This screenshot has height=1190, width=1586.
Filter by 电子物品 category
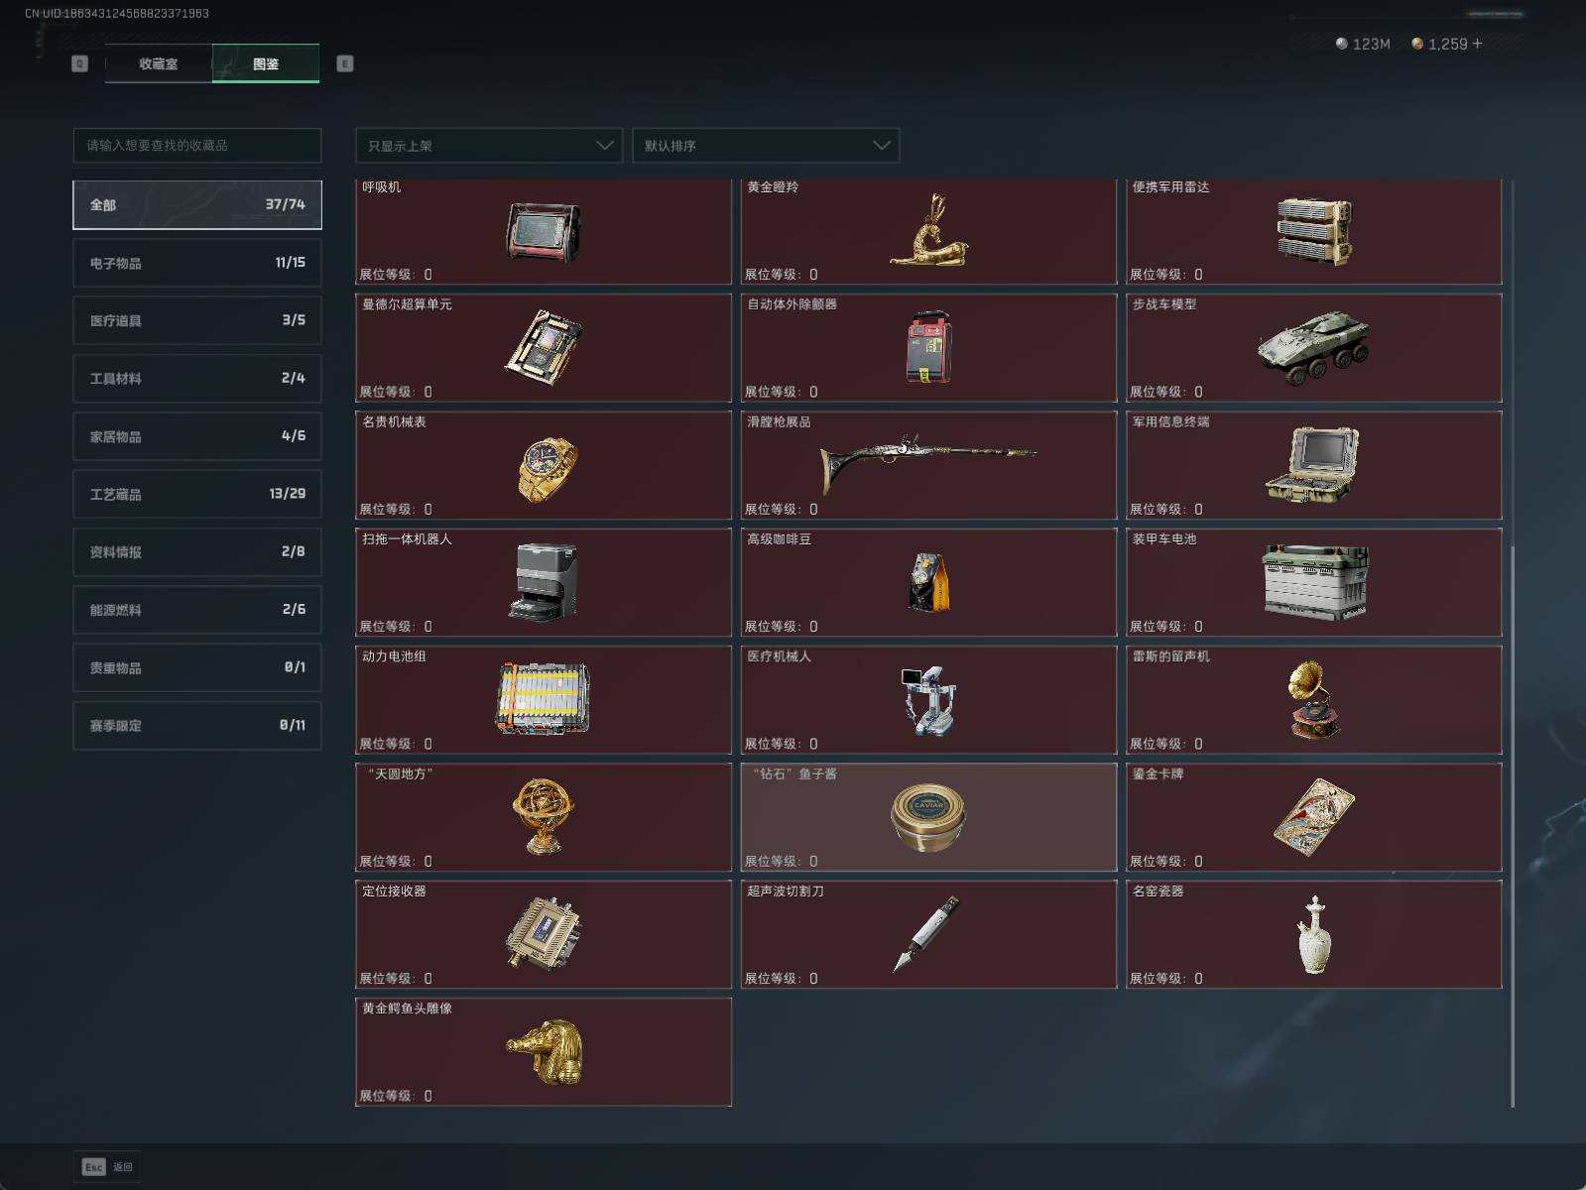pyautogui.click(x=197, y=263)
